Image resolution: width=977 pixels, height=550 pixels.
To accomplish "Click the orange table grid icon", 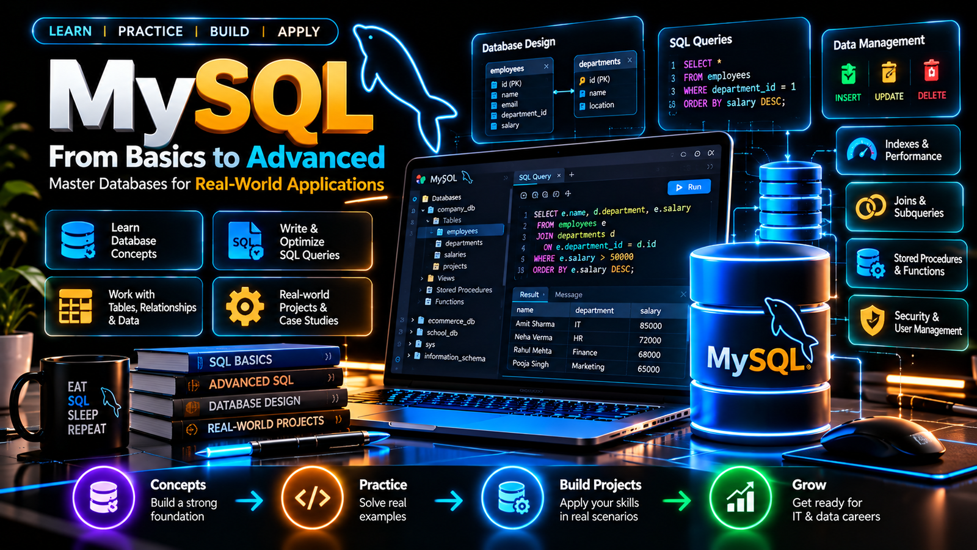I will 75,306.
